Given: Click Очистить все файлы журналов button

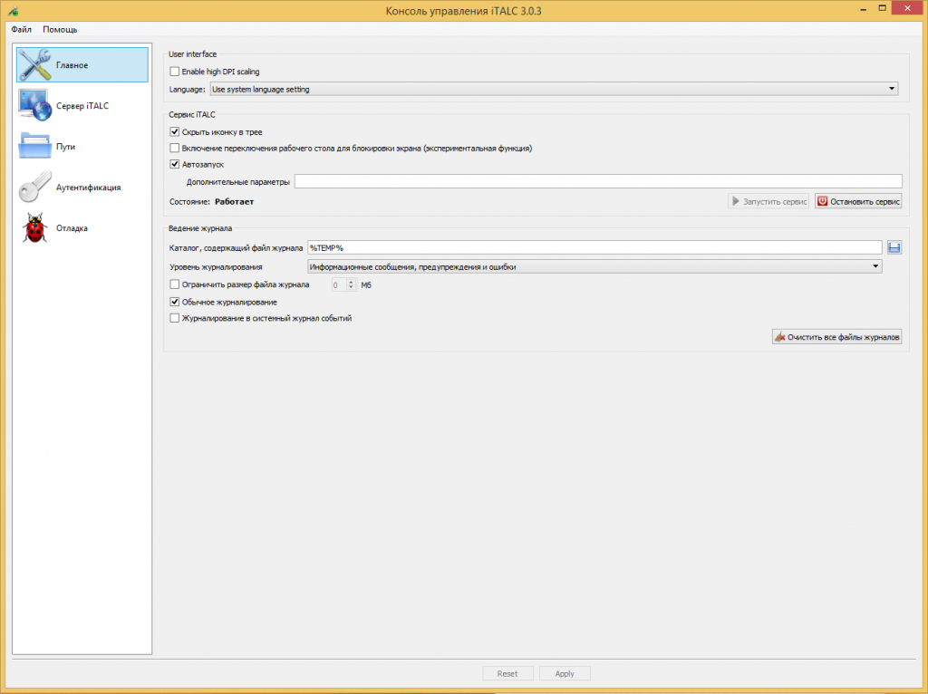Looking at the screenshot, I should pyautogui.click(x=836, y=337).
